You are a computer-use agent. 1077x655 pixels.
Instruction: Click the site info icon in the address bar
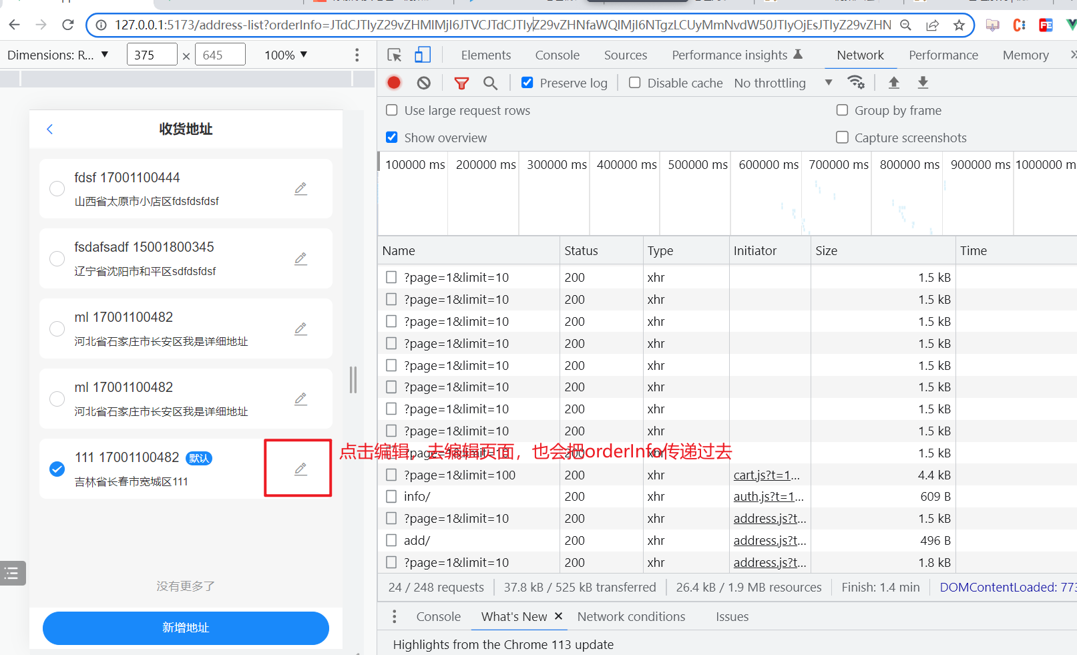(x=101, y=25)
